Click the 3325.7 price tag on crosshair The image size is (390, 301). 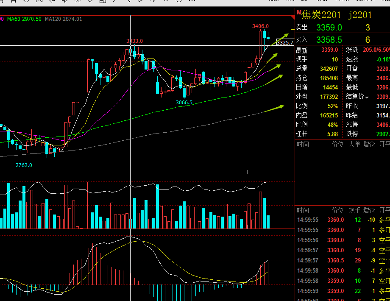tap(285, 42)
